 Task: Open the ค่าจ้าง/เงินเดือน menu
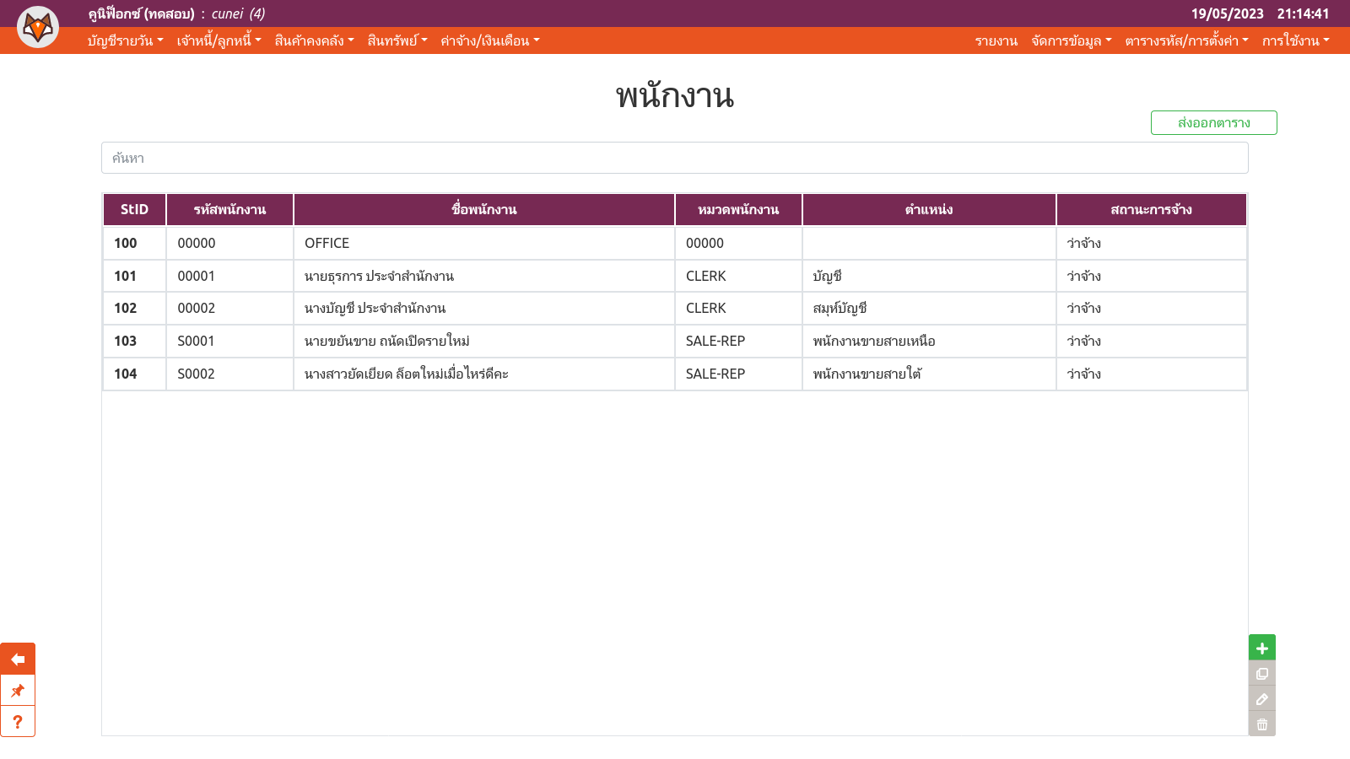pos(489,40)
